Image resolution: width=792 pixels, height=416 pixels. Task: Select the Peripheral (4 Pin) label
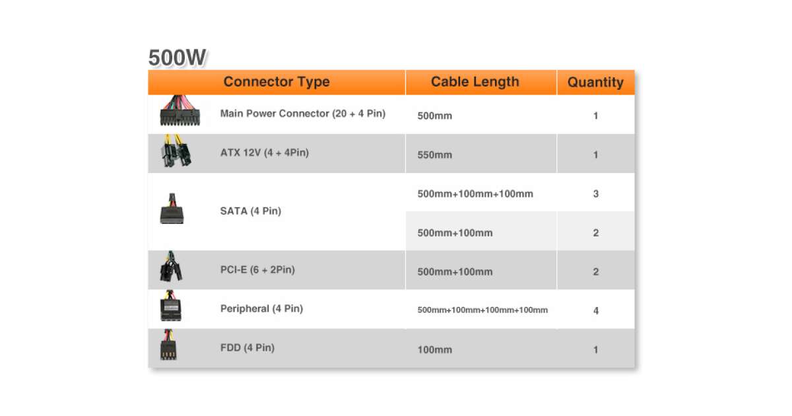(261, 308)
